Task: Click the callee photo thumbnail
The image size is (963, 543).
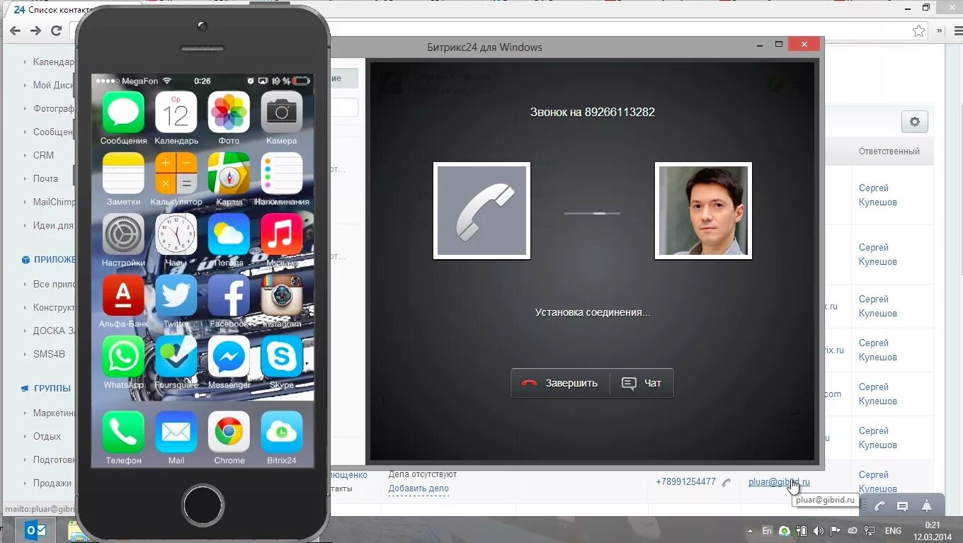Action: pyautogui.click(x=703, y=211)
